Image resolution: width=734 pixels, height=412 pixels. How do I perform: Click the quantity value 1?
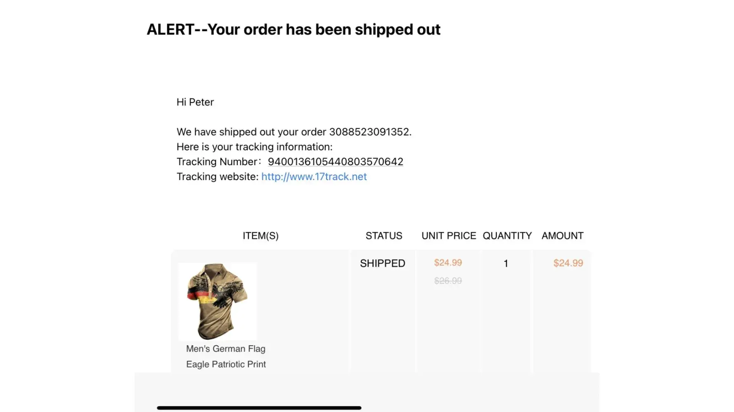click(506, 264)
